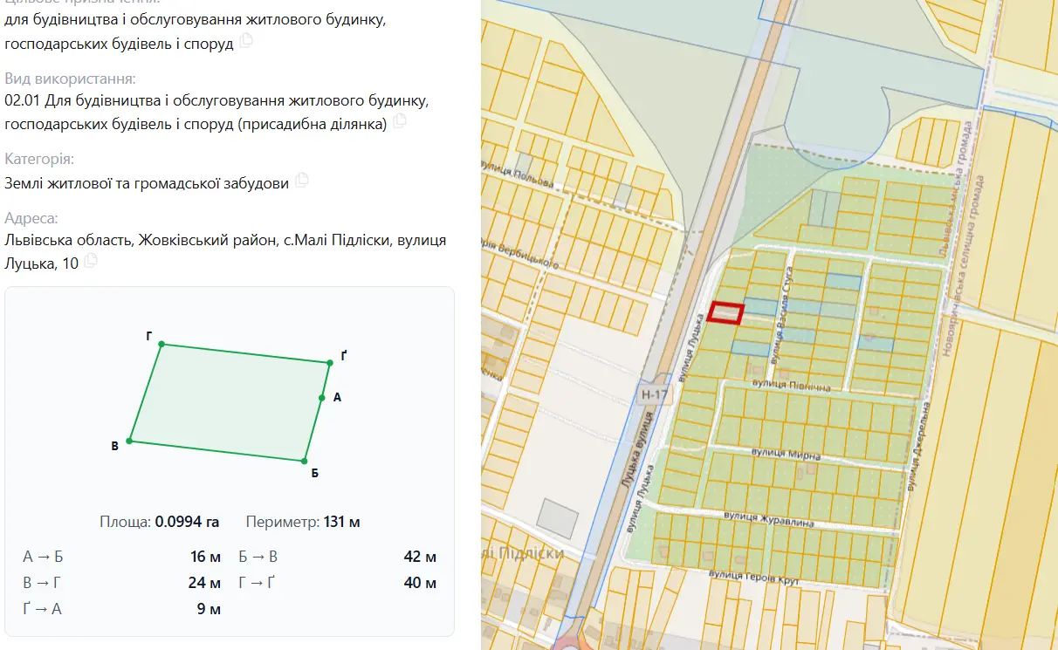The height and width of the screenshot is (650, 1058).
Task: Click the H-17 road badge
Action: [654, 394]
